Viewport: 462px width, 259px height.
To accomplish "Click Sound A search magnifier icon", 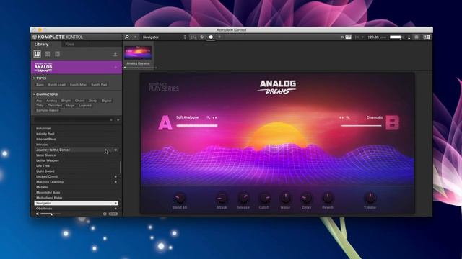I will [x=209, y=117].
